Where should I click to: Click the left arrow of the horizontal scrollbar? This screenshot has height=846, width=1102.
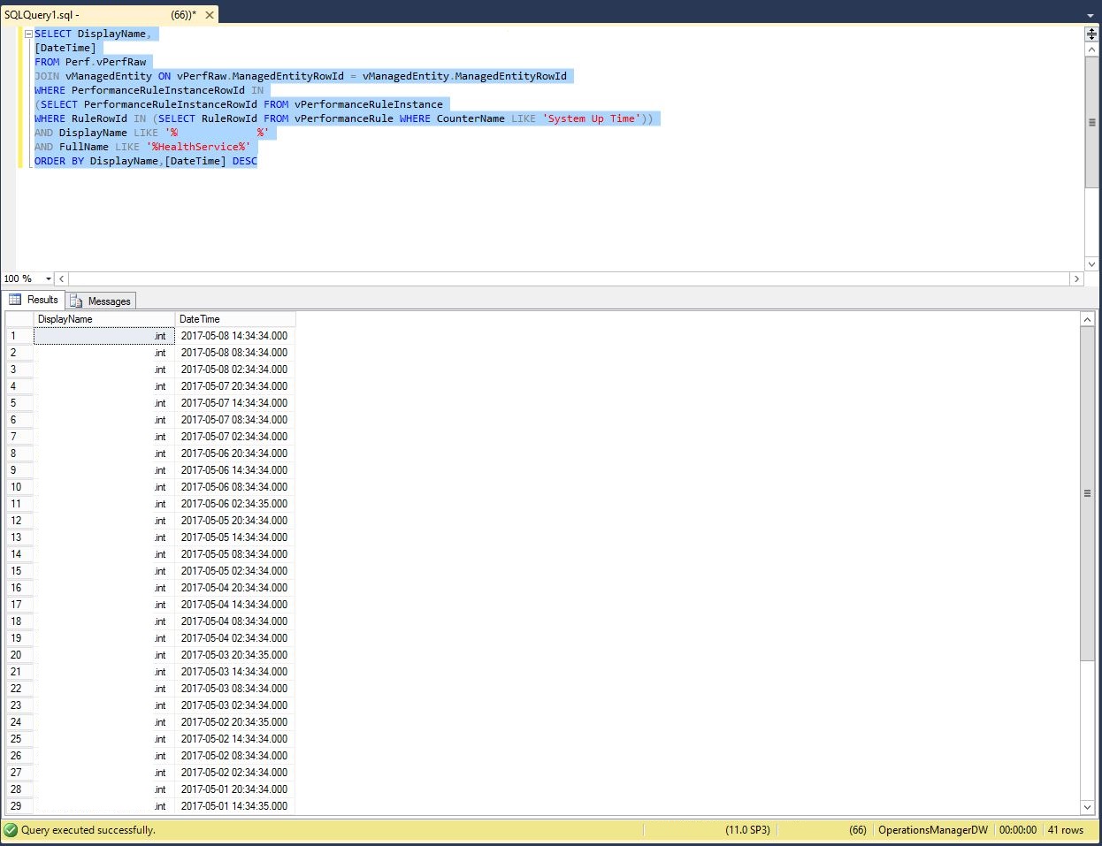tap(60, 278)
